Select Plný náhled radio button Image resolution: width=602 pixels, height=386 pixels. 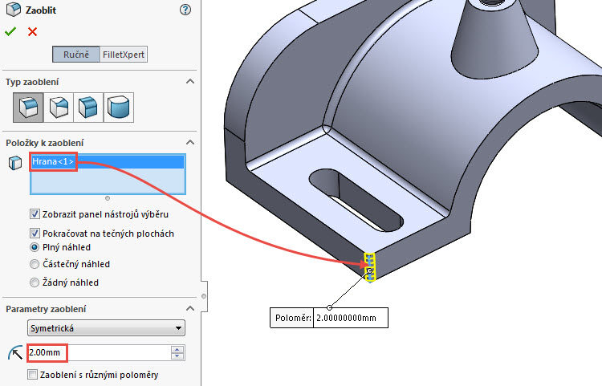click(35, 247)
